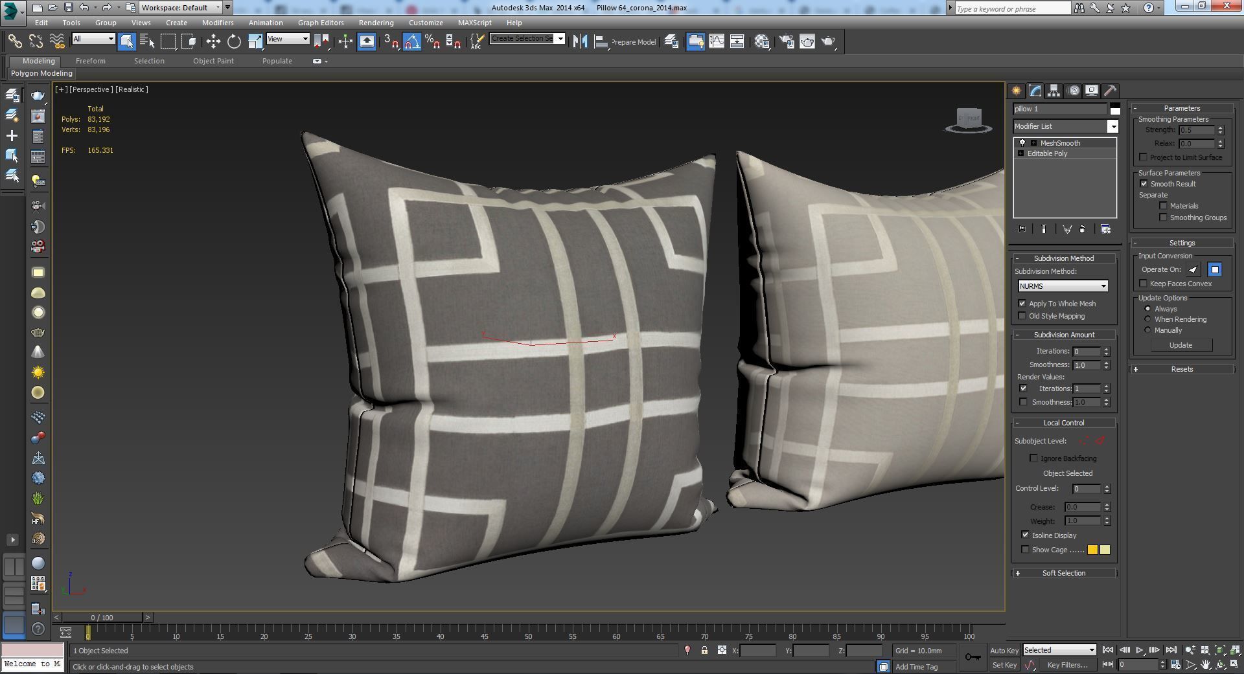Uncheck Apply To Whole Mesh

click(x=1022, y=304)
